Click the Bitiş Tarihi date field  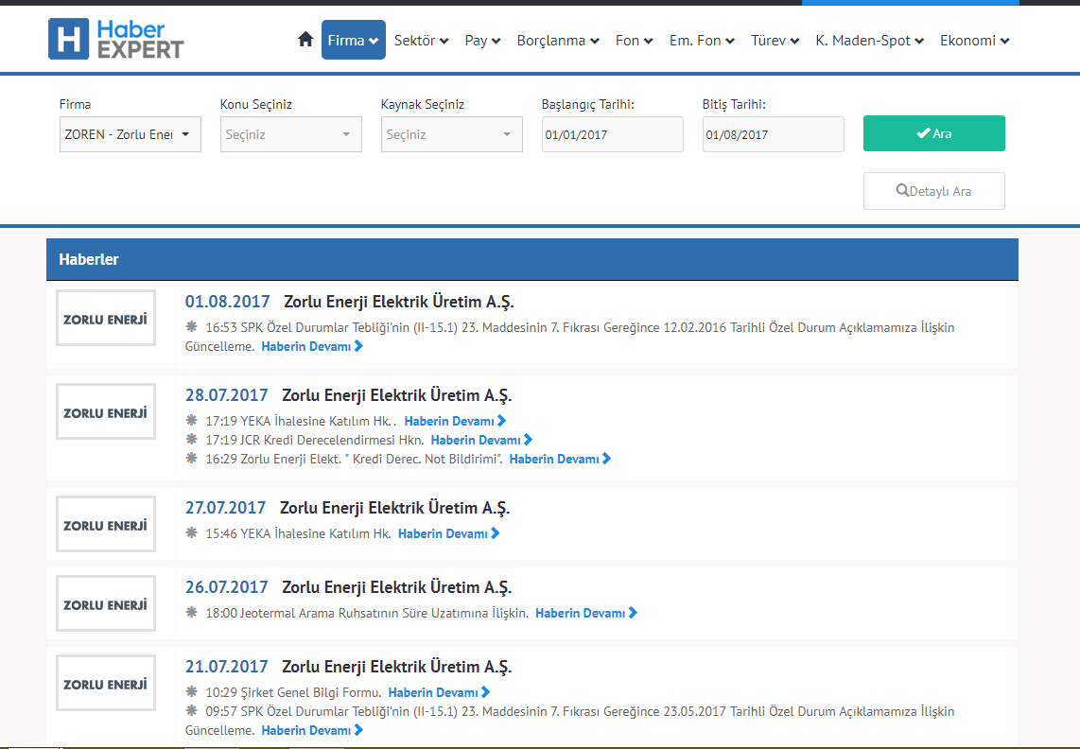tap(774, 134)
